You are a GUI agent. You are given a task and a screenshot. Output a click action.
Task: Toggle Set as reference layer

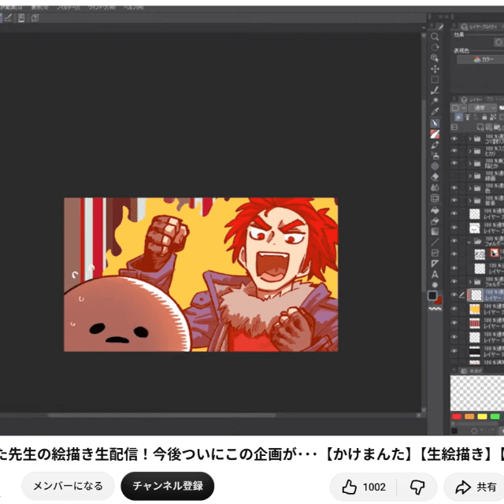point(467,117)
